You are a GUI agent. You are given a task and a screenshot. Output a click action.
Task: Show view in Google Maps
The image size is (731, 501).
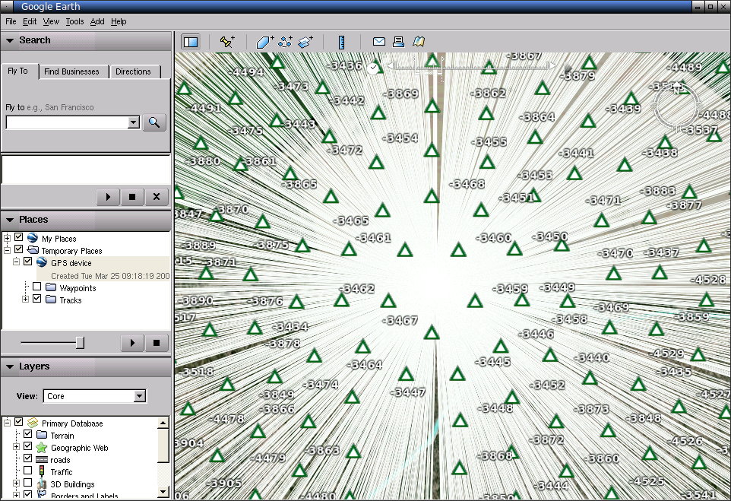(x=419, y=42)
